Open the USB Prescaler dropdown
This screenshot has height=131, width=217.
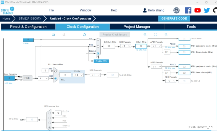tap(95, 75)
